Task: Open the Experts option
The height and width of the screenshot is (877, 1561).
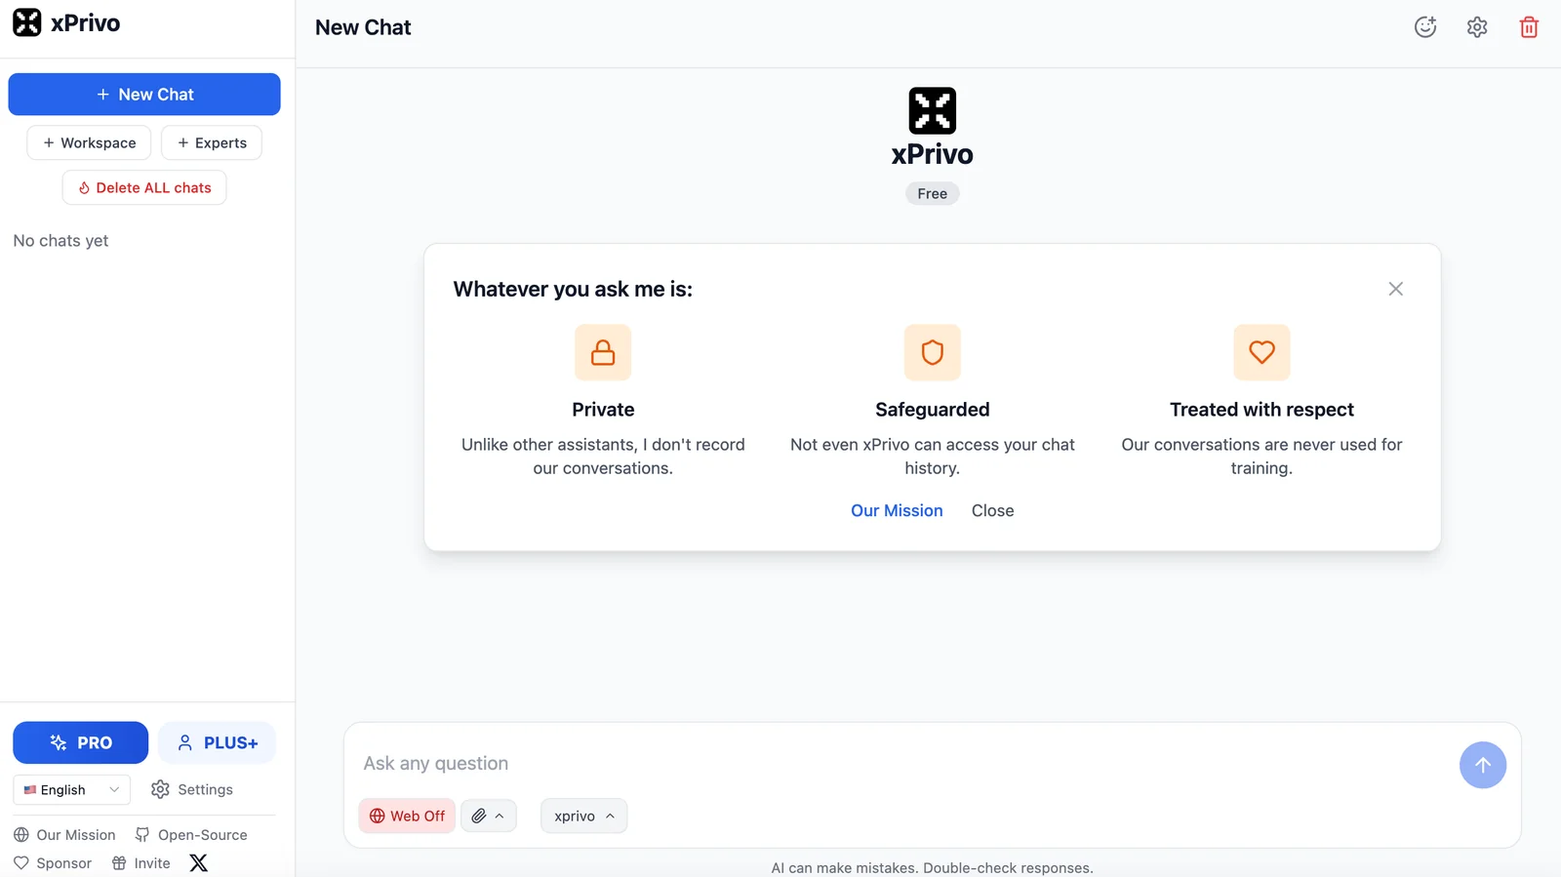Action: 212,142
